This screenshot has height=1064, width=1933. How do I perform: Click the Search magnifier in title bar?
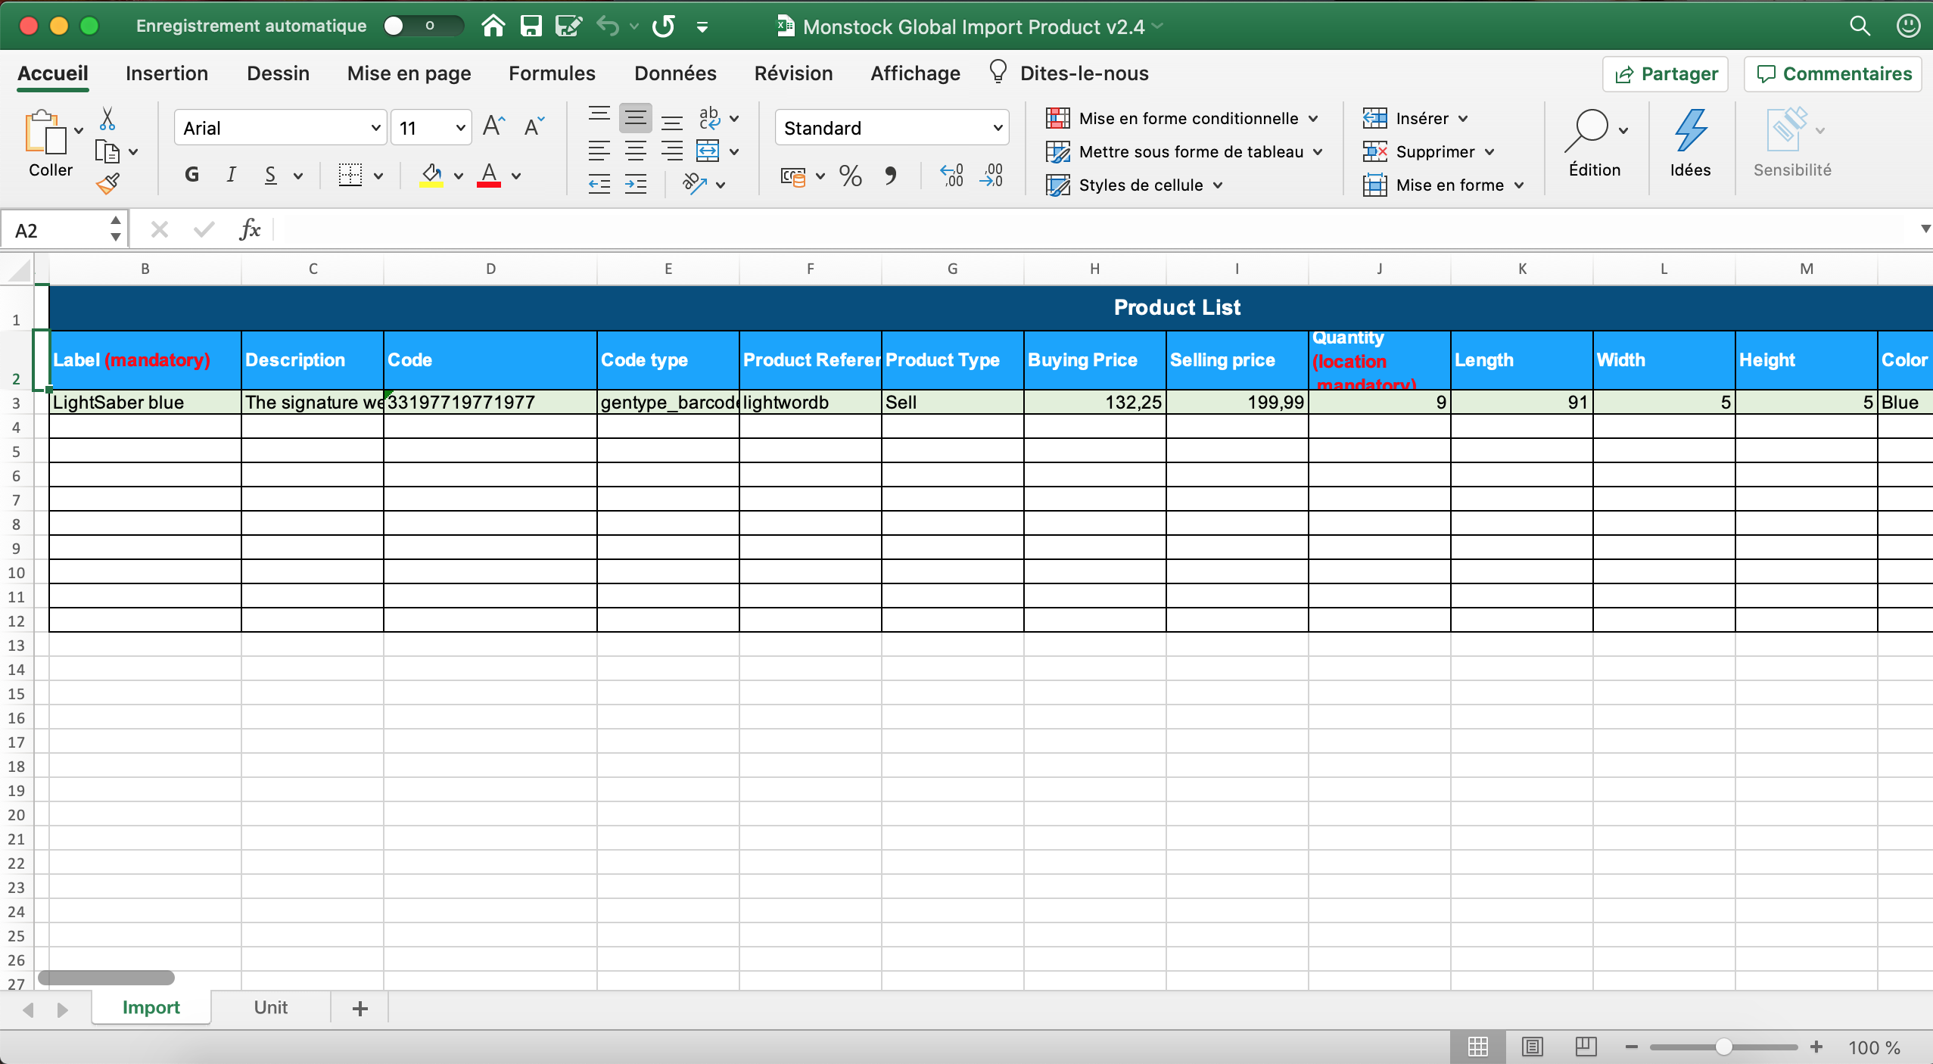(1860, 26)
